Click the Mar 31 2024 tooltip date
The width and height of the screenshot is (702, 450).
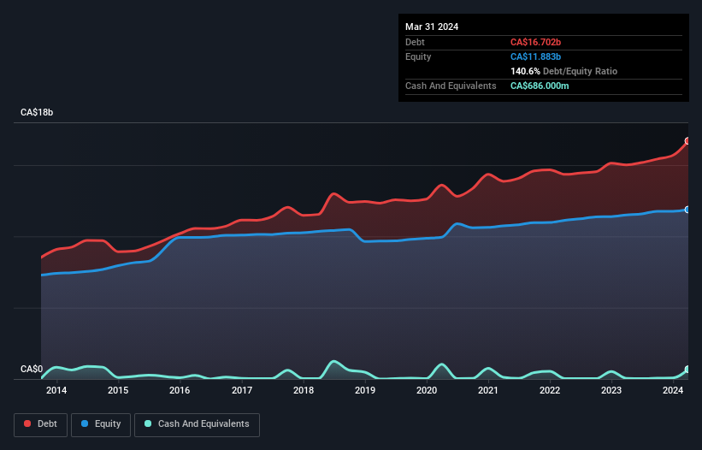(x=432, y=27)
